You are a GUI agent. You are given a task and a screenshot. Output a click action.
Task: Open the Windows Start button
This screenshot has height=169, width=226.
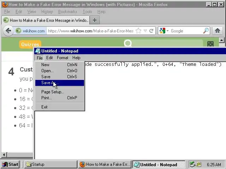point(10,164)
